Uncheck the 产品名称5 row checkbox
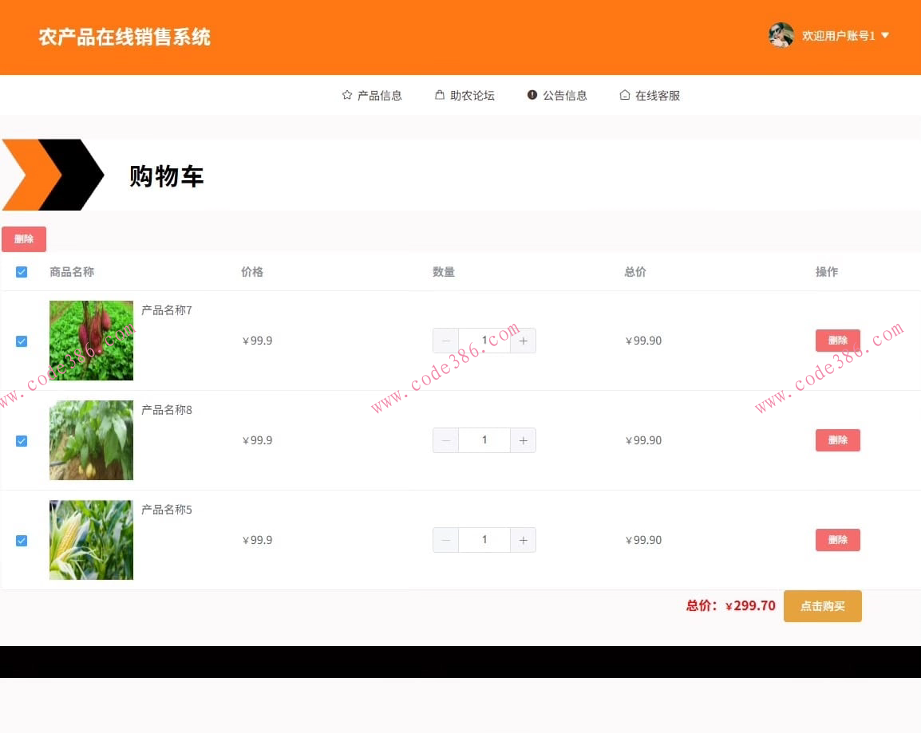The width and height of the screenshot is (921, 733). (x=22, y=540)
